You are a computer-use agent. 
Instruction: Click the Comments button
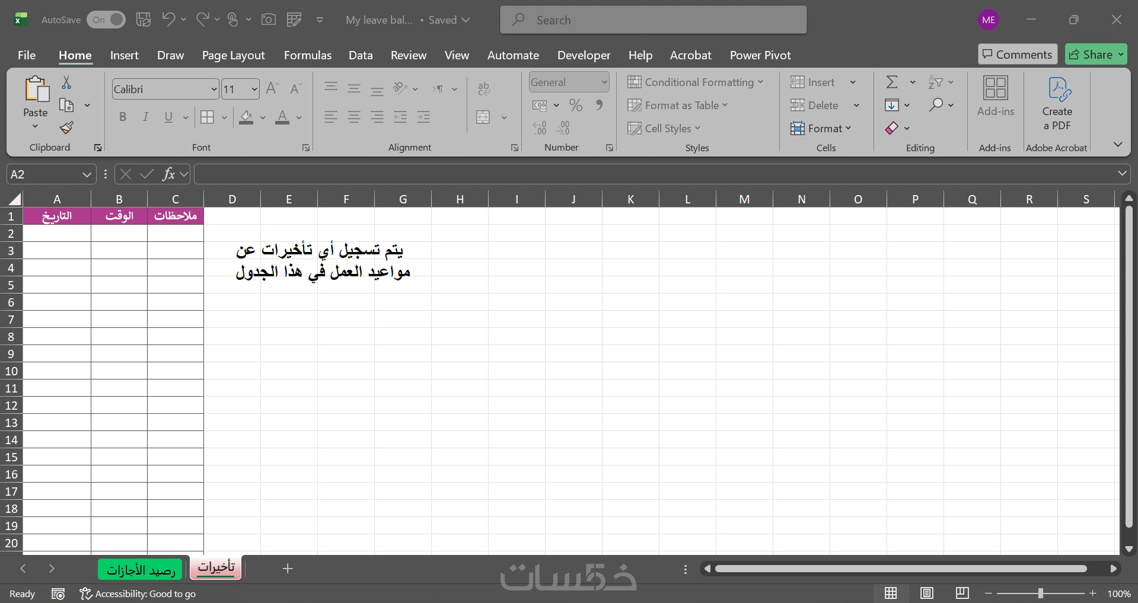[1017, 55]
